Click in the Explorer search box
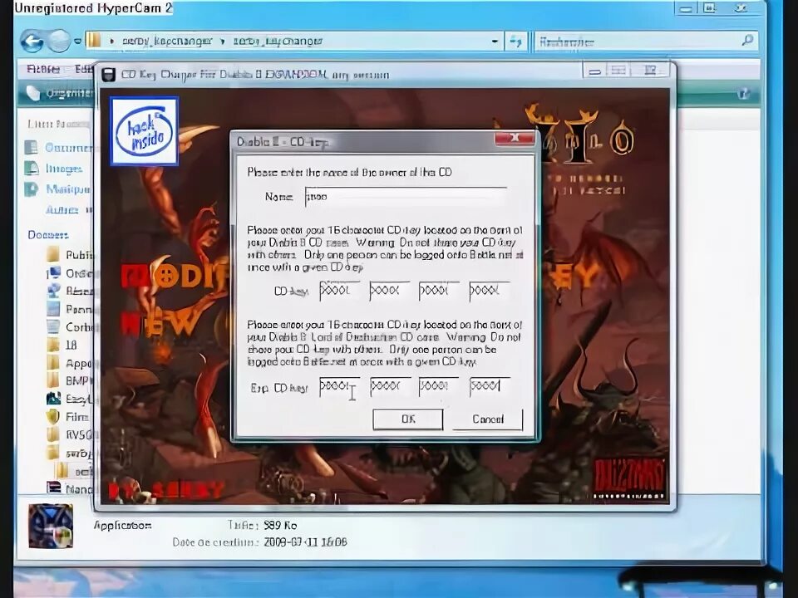The height and width of the screenshot is (598, 798). point(636,42)
